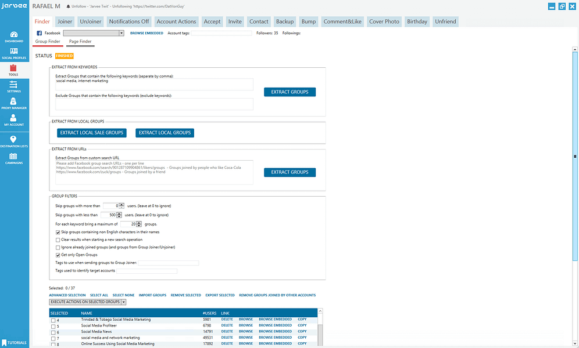The image size is (579, 348).
Task: Open Settings from the sidebar
Action: click(x=14, y=87)
